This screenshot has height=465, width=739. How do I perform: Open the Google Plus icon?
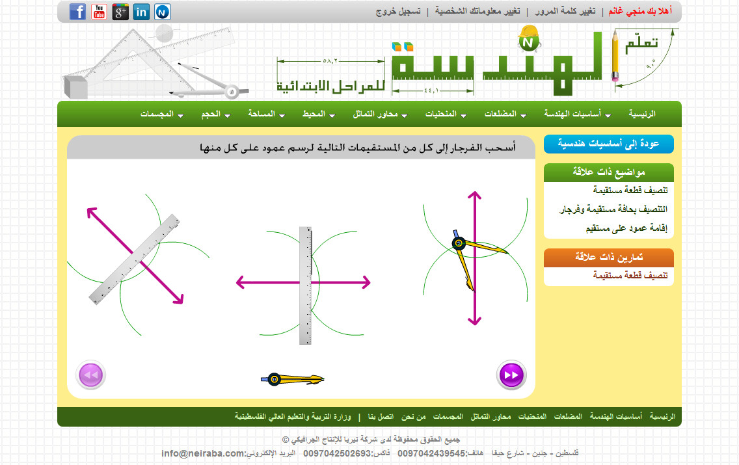(120, 12)
